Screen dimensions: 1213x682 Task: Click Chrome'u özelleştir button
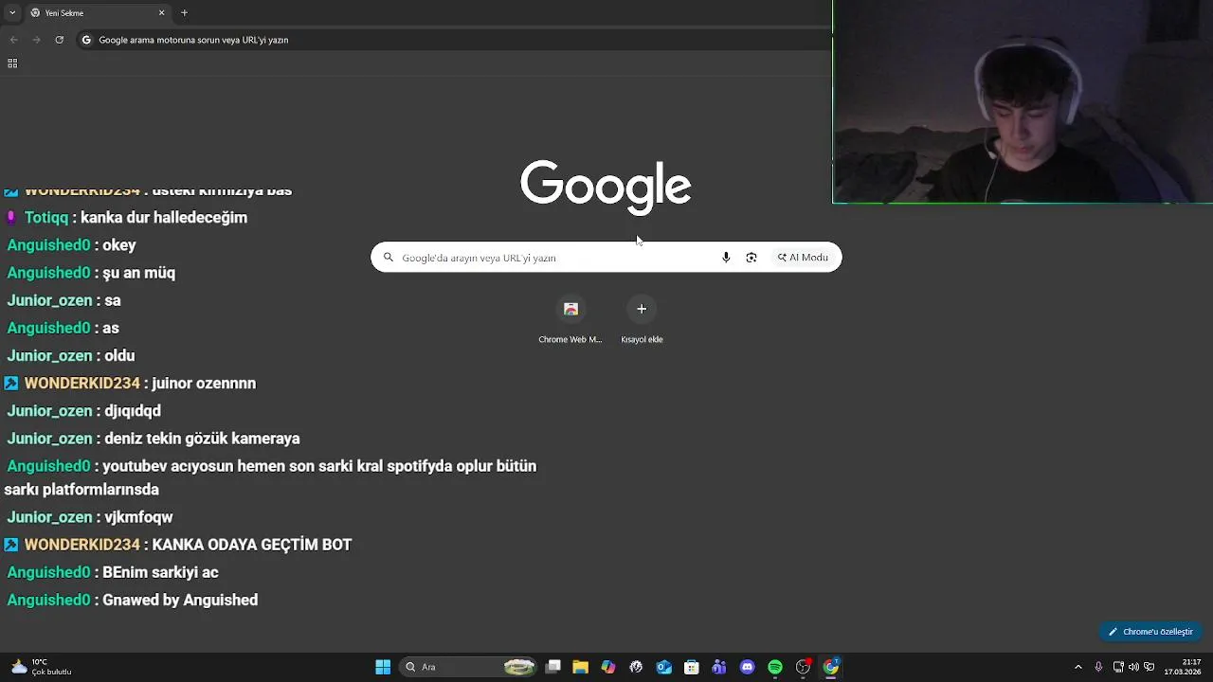click(x=1151, y=632)
